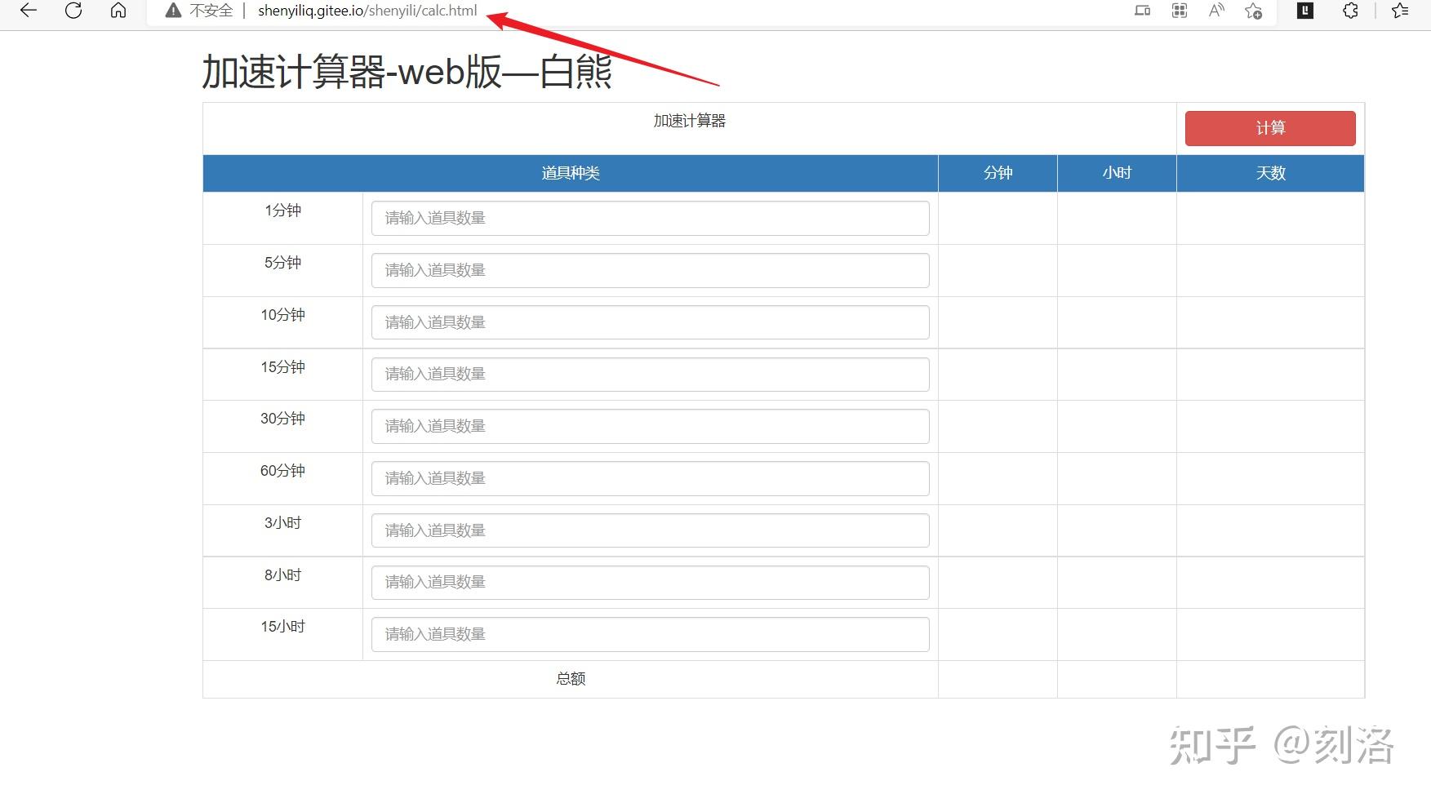This screenshot has height=803, width=1431.
Task: Click the 15分钟 row label
Action: click(282, 367)
